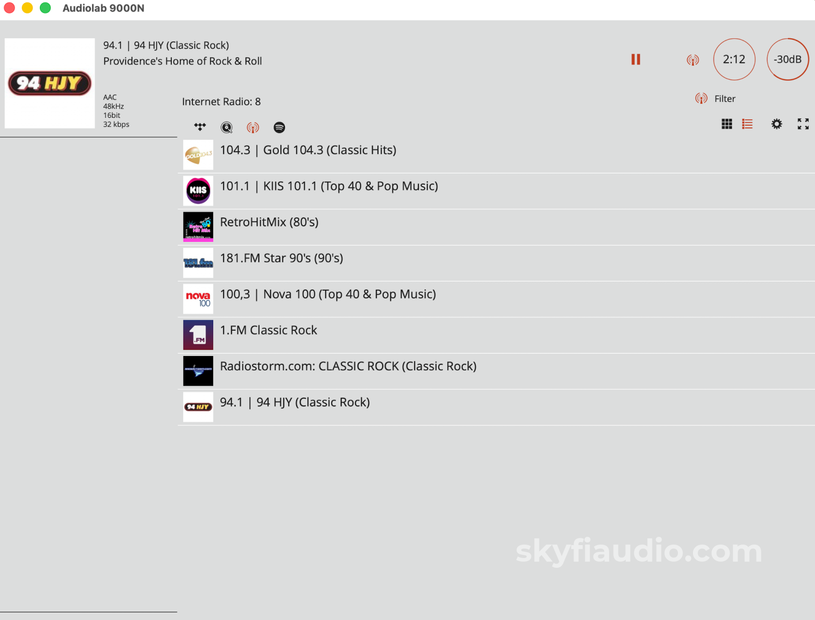Viewport: 815px width, 620px height.
Task: Click RetroHitMix station logo
Action: [198, 227]
